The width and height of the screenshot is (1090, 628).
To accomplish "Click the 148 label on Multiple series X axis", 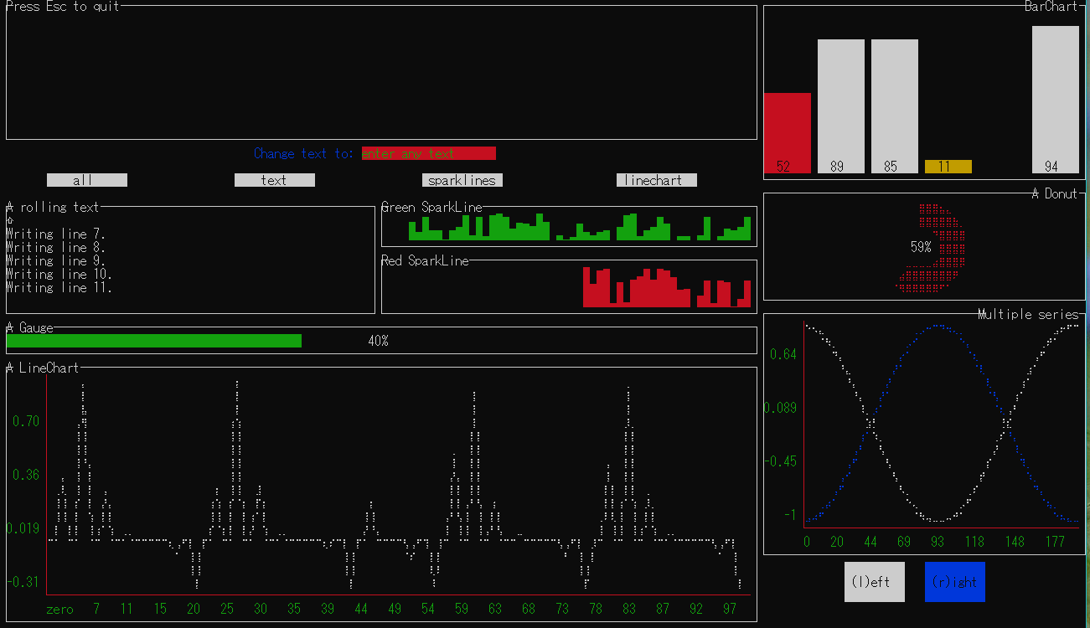I will 1015,542.
